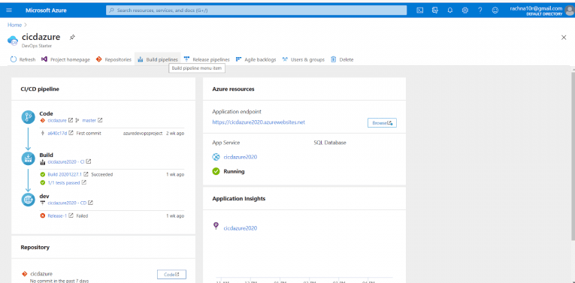Click the rachna10r@gmail.com account label
Viewport: 575px width, 283px height.
(x=536, y=8)
